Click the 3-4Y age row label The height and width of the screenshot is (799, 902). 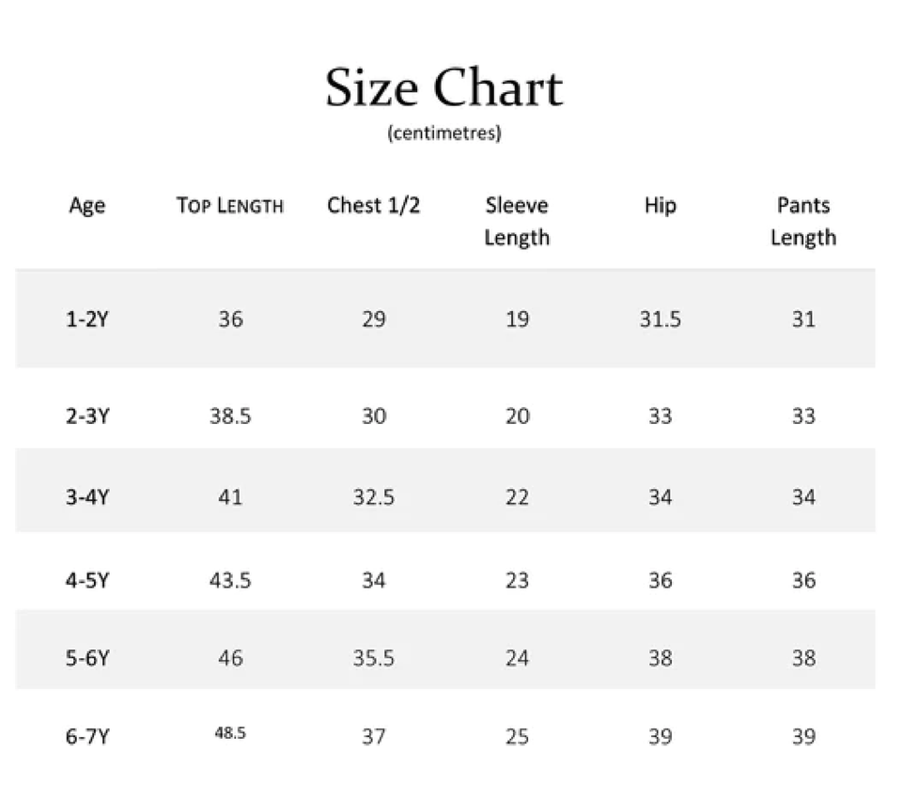87,497
